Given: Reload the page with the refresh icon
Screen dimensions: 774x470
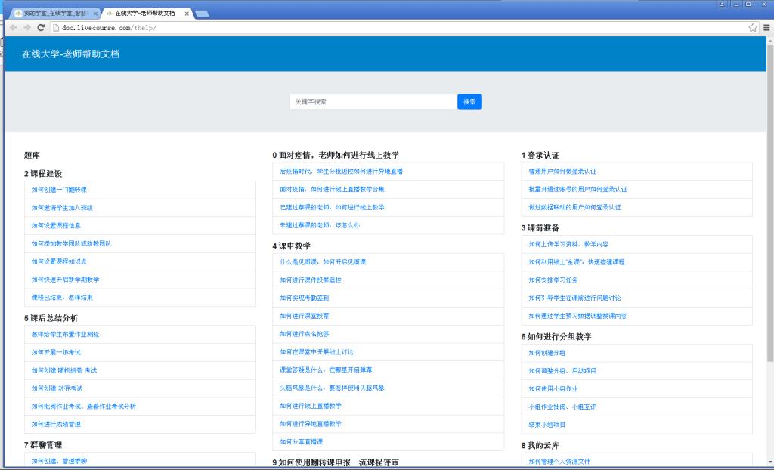Looking at the screenshot, I should 42,28.
